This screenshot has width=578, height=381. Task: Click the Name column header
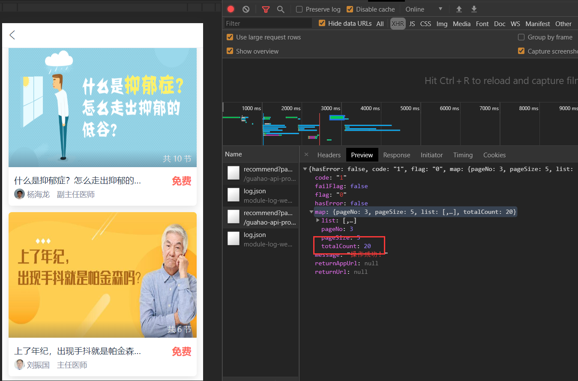261,154
